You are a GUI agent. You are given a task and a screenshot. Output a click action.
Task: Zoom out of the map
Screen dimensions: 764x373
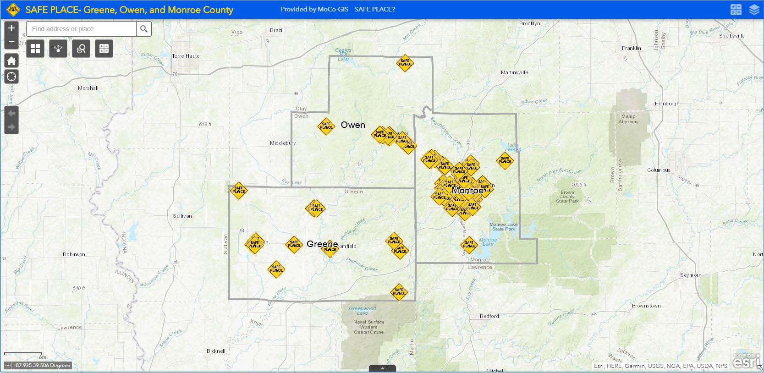(x=11, y=42)
